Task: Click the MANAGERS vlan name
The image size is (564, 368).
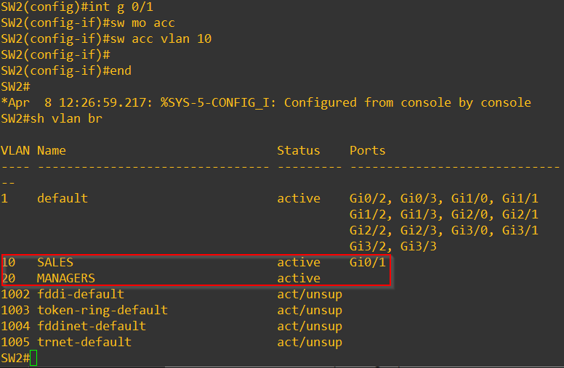Action: 66,278
